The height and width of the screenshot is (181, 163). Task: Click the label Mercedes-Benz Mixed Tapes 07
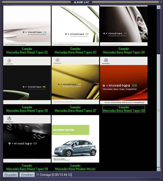(x=76, y=111)
